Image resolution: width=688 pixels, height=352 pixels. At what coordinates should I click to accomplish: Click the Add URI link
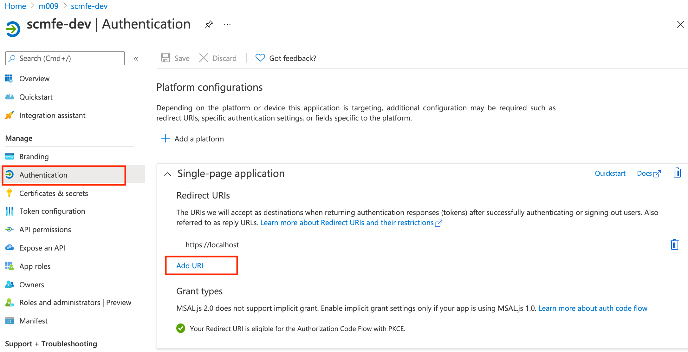pos(190,265)
